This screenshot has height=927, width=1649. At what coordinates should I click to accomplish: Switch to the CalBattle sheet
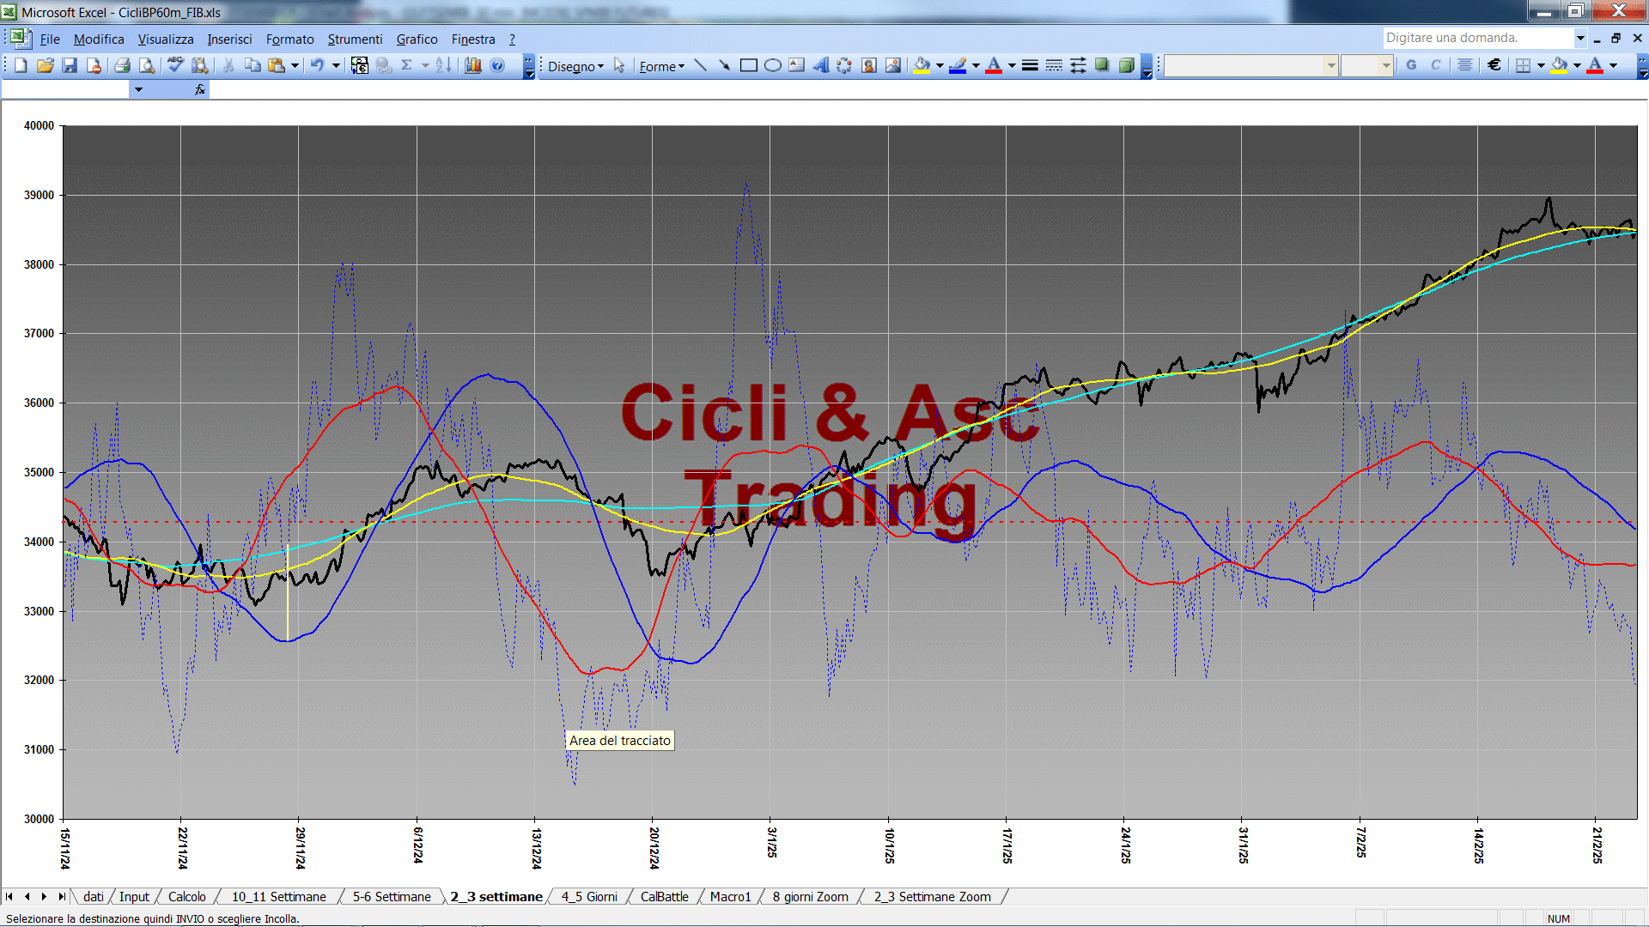(664, 896)
